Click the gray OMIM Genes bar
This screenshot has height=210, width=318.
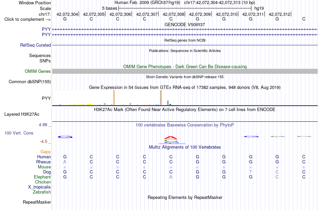(x=185, y=71)
